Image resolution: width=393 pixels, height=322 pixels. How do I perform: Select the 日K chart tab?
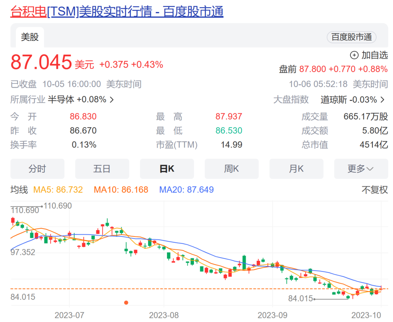pos(167,169)
